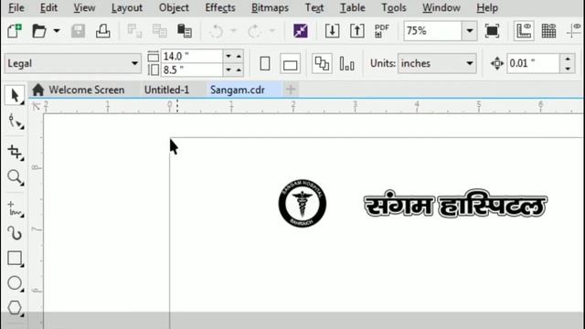Toggle Show Rulers icon
Viewport: 585px width, 329px height.
524,31
